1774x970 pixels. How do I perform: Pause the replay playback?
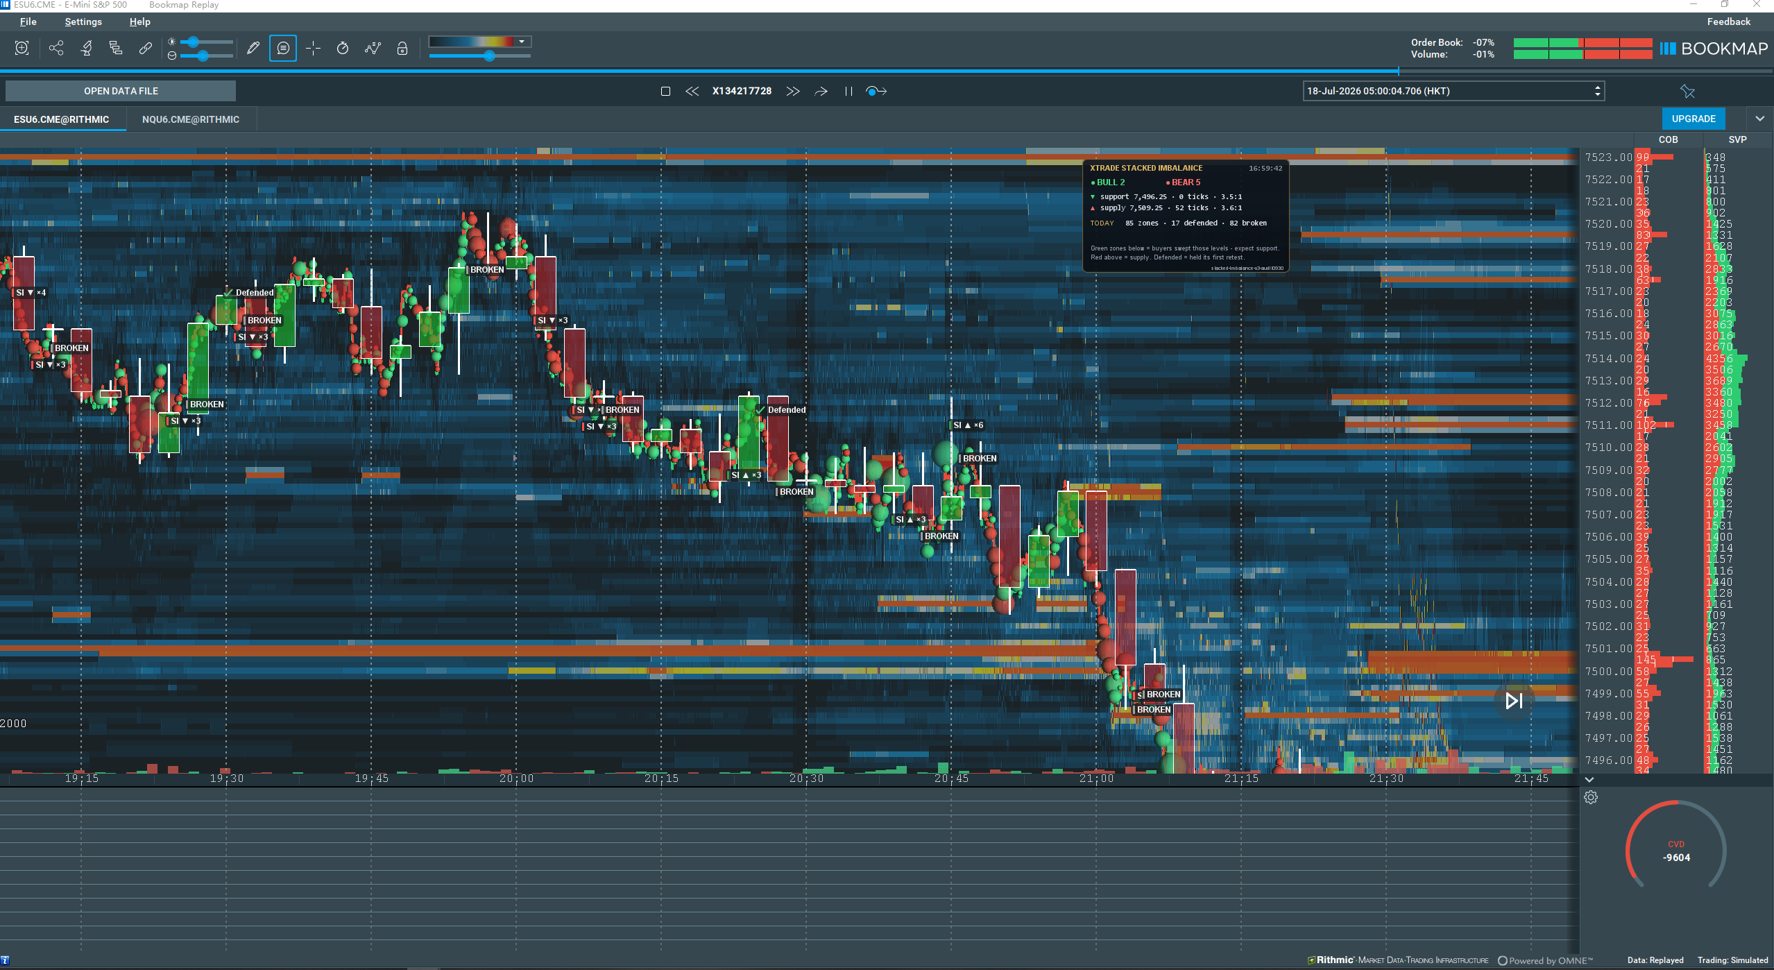848,91
